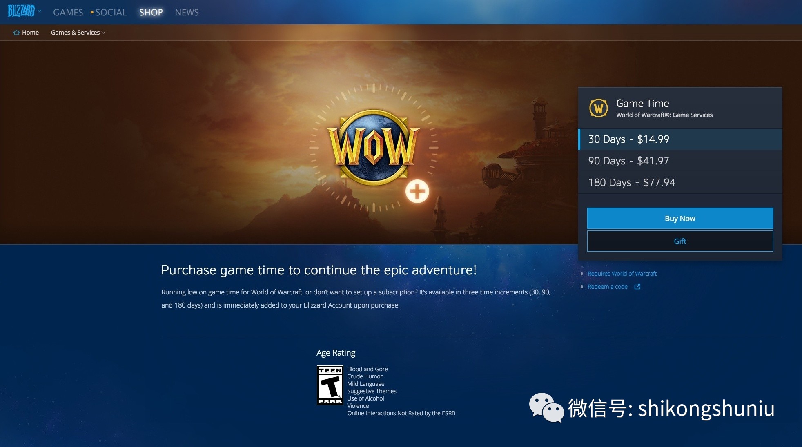802x447 pixels.
Task: Click the ESRB Teen rating badge
Action: point(330,385)
